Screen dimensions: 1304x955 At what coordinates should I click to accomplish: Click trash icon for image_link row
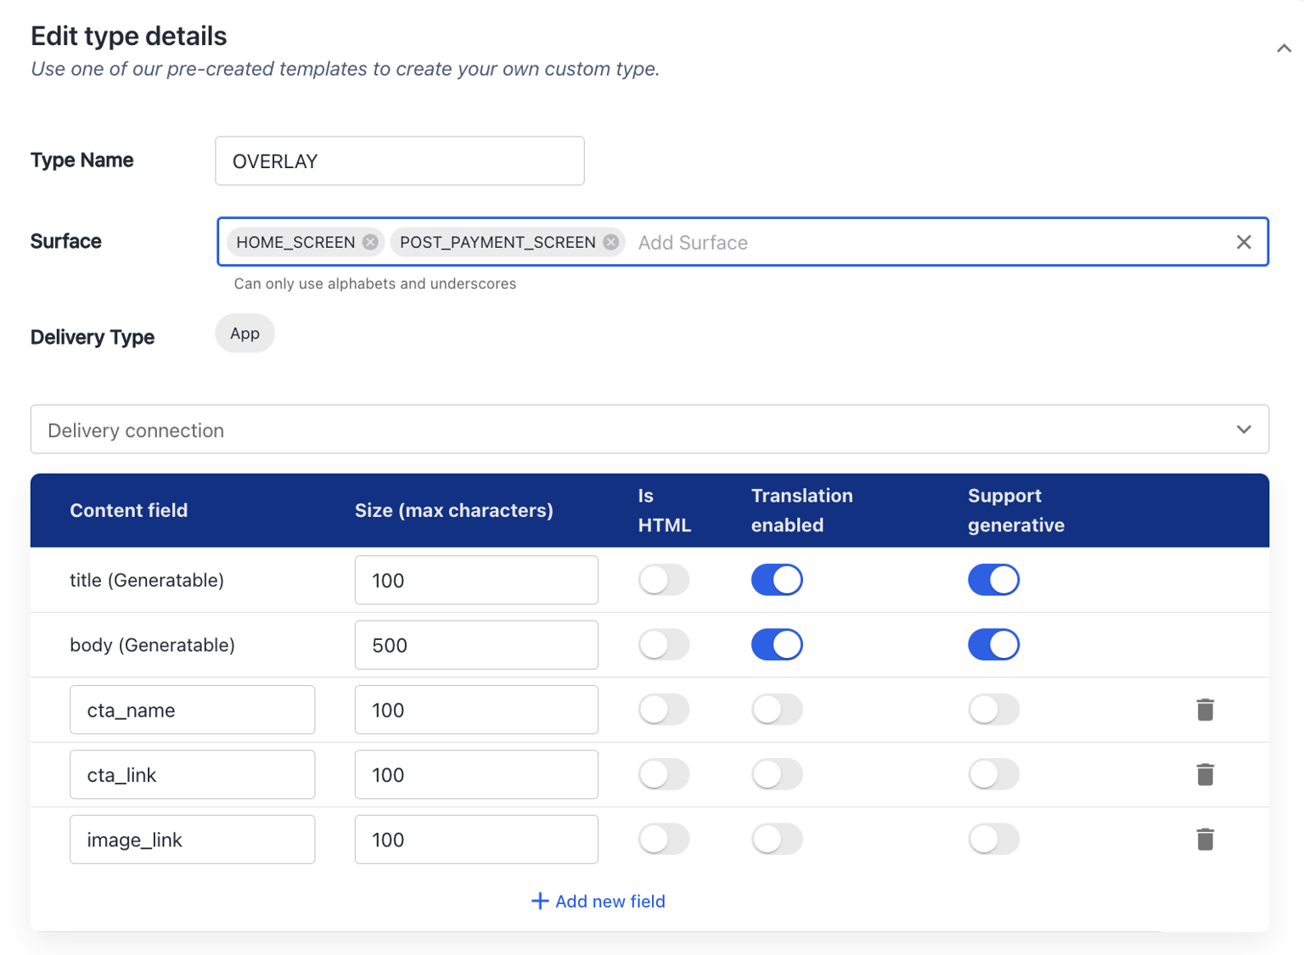coord(1205,840)
